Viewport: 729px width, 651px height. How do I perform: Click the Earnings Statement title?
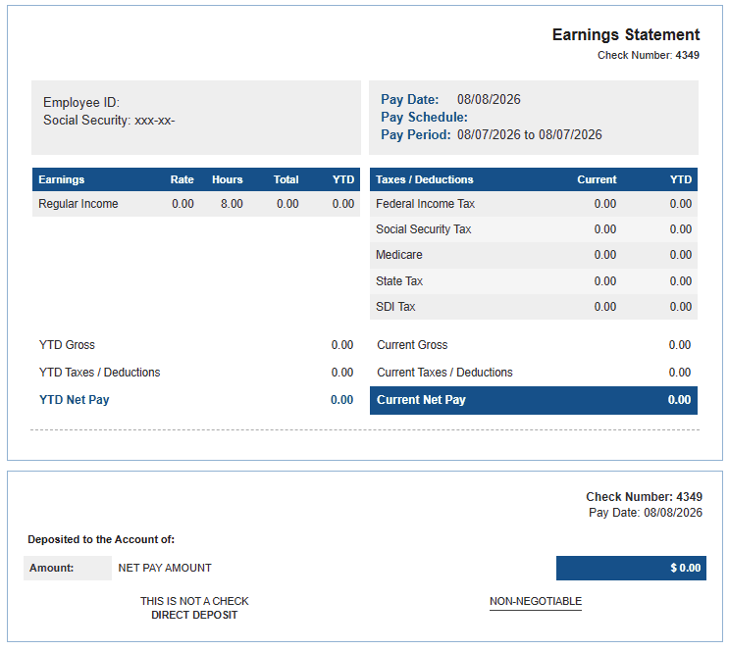pyautogui.click(x=626, y=35)
